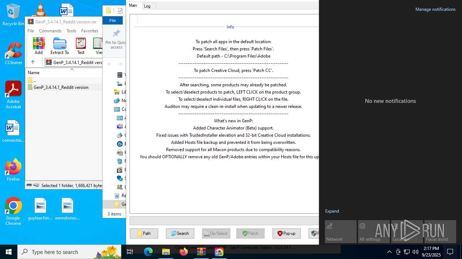Expand the quick actions in Action Center
Screen dimensions: 462x259
332,211
